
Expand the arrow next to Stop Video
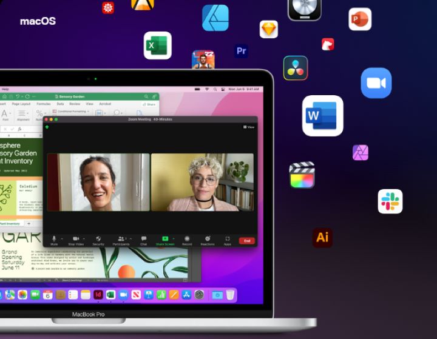(x=84, y=238)
